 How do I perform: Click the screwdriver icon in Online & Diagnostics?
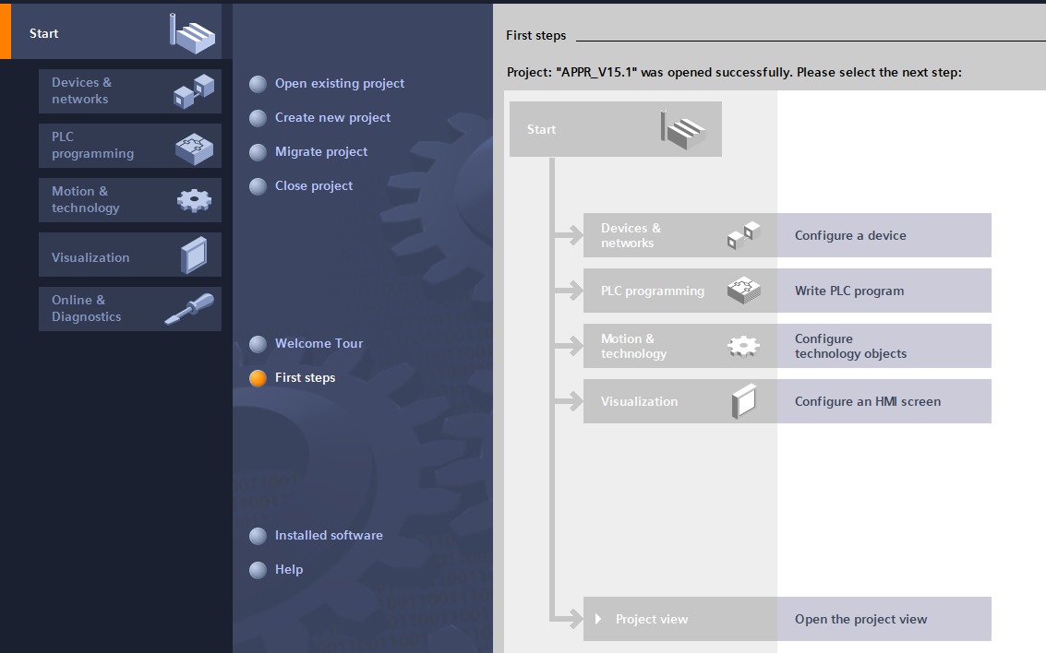point(189,309)
